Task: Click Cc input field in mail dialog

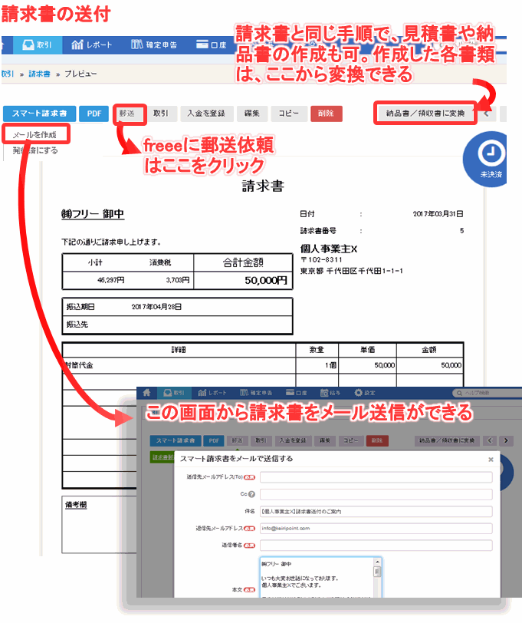Action: [376, 494]
